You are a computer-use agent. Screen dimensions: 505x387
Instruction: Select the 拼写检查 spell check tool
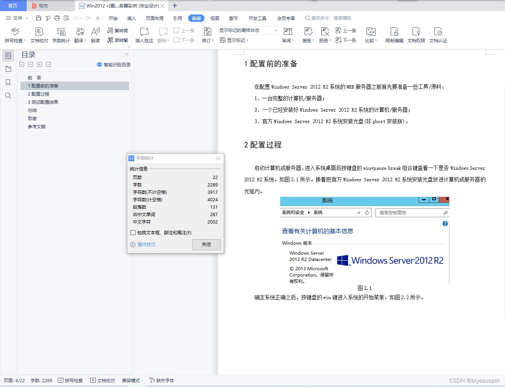coord(14,35)
